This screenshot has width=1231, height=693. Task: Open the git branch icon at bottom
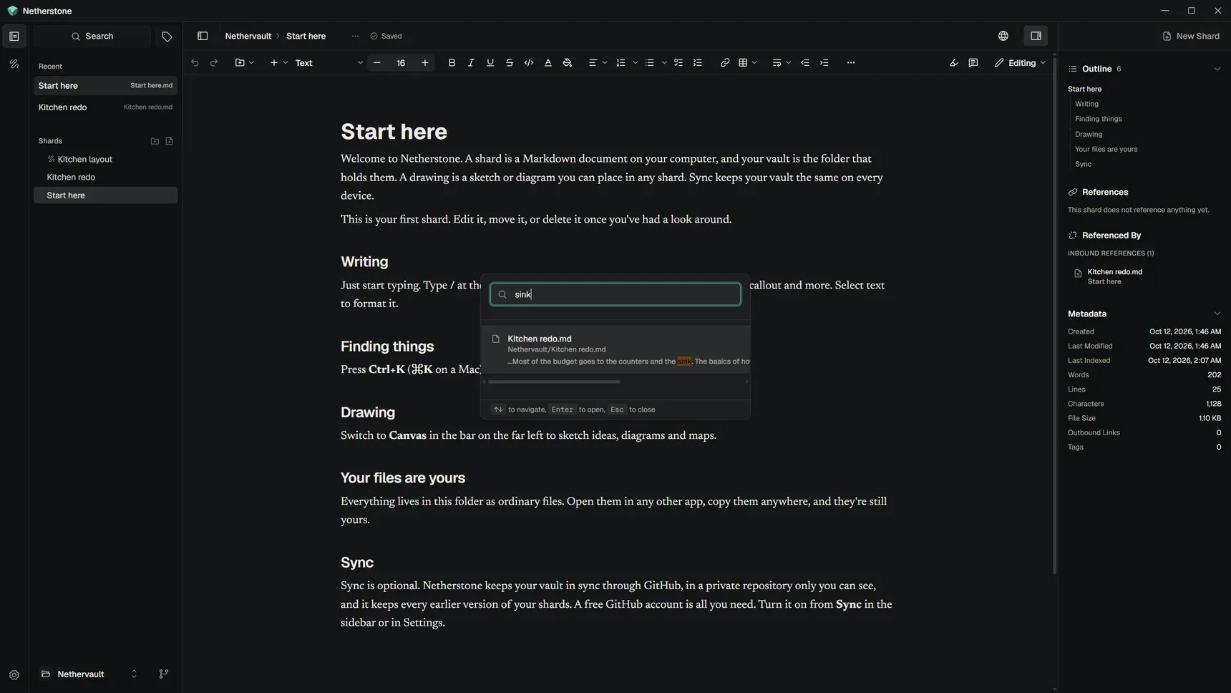click(x=164, y=674)
